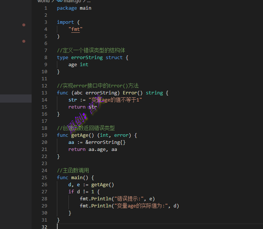Screen dimensions: 263x229
Task: Click the age int struct field
Action: tap(78, 64)
